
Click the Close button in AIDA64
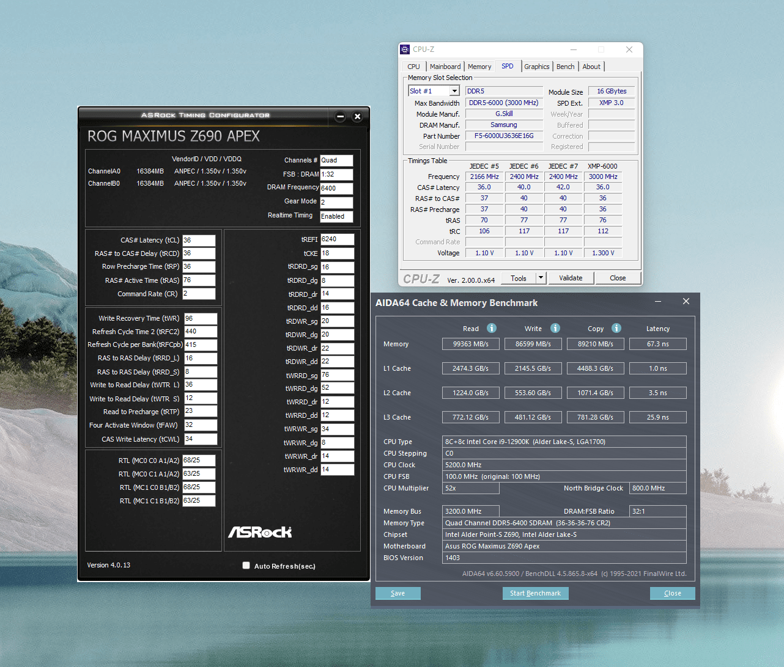[x=673, y=593]
